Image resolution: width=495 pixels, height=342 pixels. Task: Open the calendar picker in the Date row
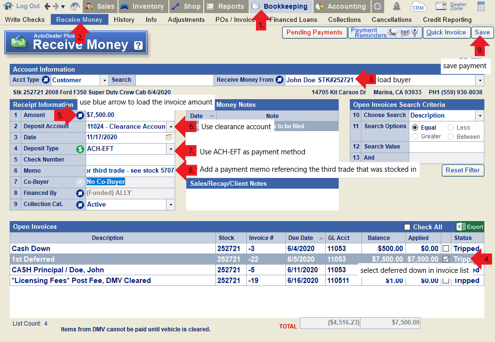(169, 137)
